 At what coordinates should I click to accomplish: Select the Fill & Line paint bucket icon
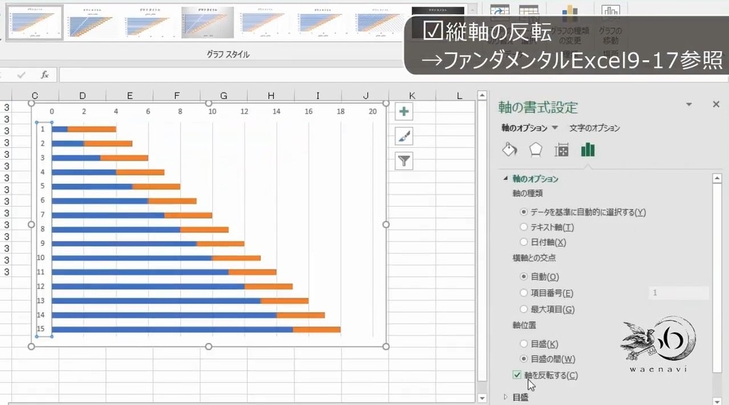coord(510,150)
